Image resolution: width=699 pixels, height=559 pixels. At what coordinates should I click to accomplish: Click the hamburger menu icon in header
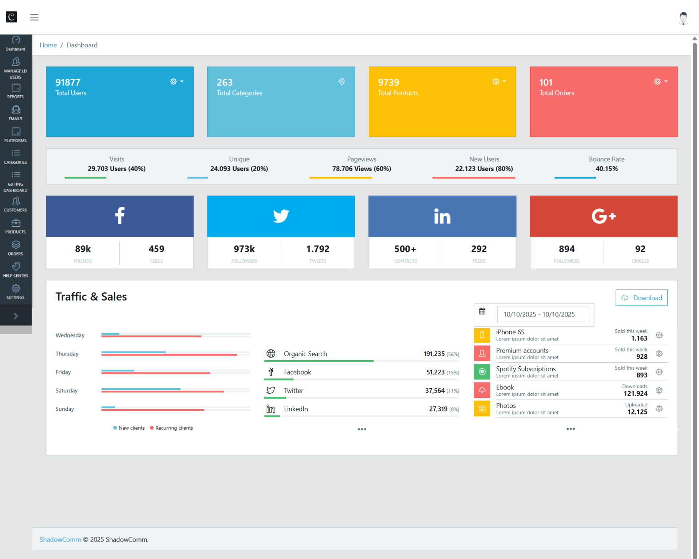(34, 17)
